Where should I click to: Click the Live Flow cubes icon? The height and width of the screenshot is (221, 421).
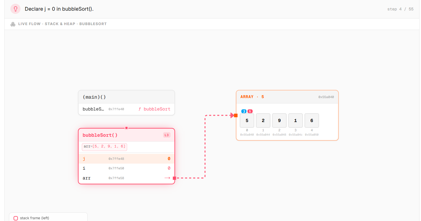point(13,24)
